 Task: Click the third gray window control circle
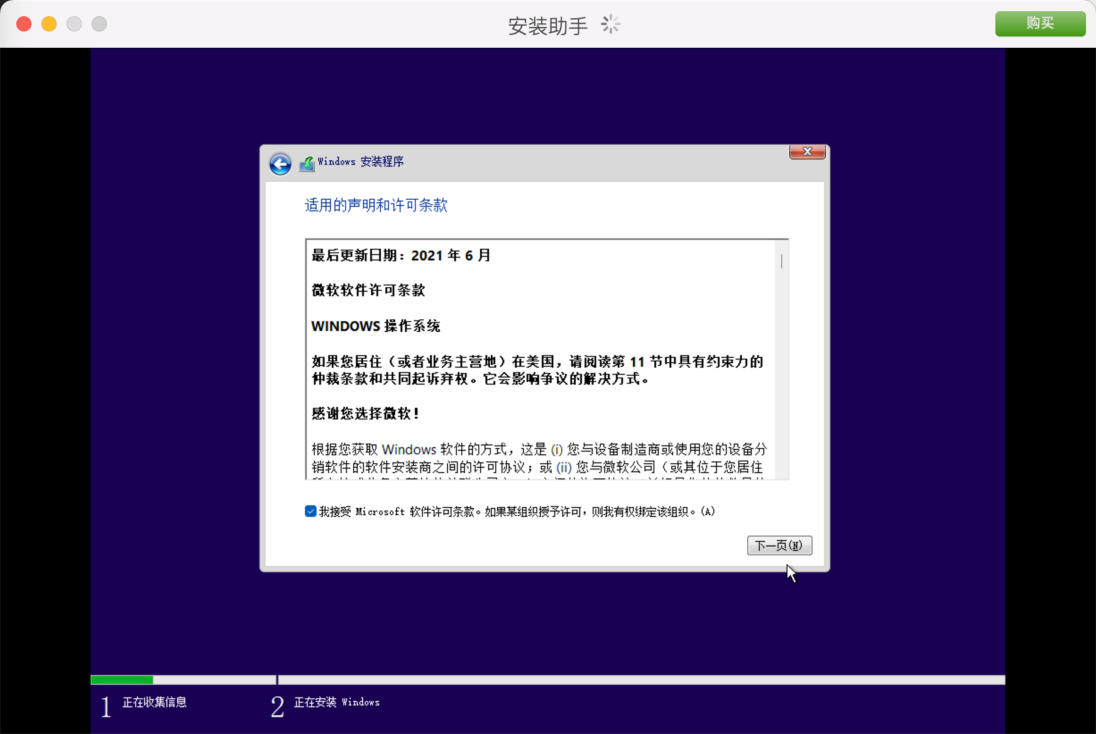point(74,24)
